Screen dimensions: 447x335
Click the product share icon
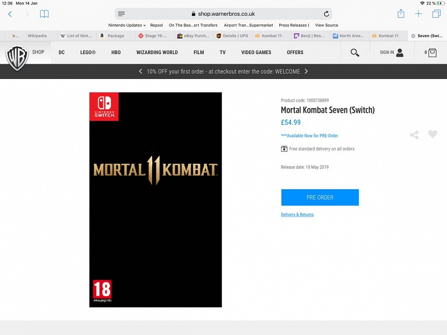(414, 135)
